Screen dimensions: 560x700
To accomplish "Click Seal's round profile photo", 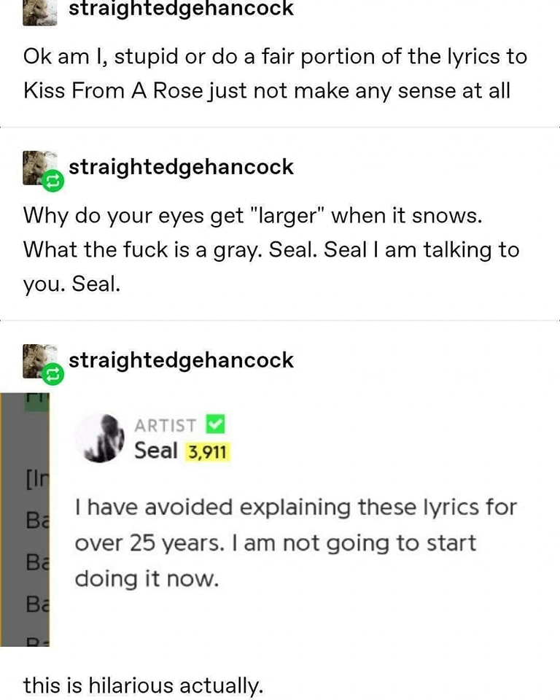I will tap(101, 438).
